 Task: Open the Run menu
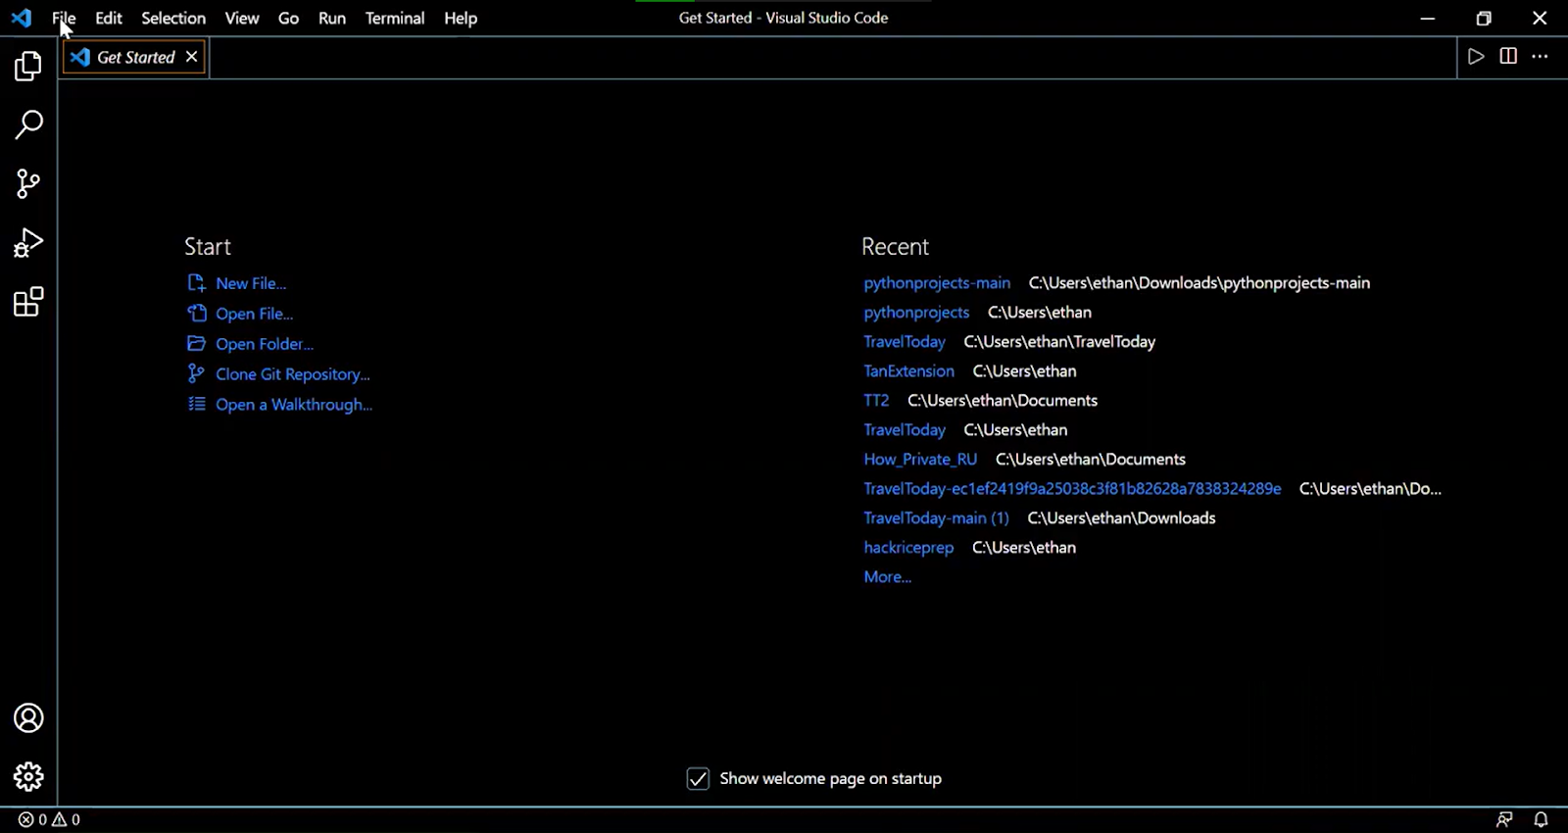pyautogui.click(x=332, y=18)
